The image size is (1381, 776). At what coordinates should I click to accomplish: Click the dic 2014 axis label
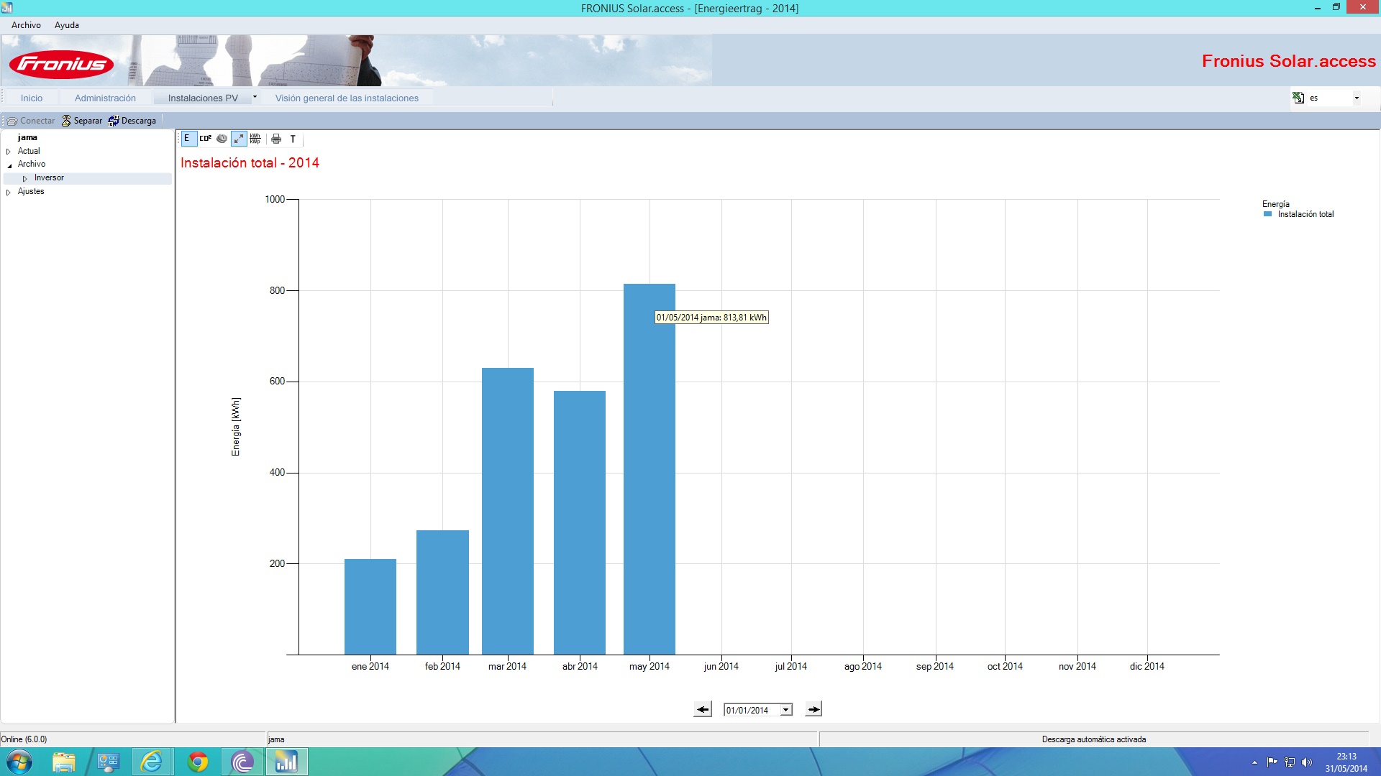1147,666
